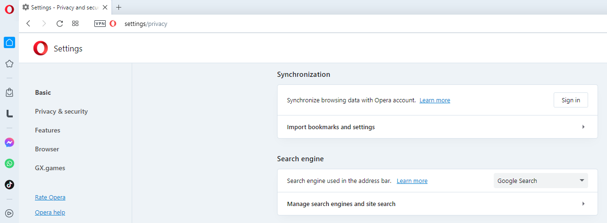Toggle the VPN badge in address bar

100,24
